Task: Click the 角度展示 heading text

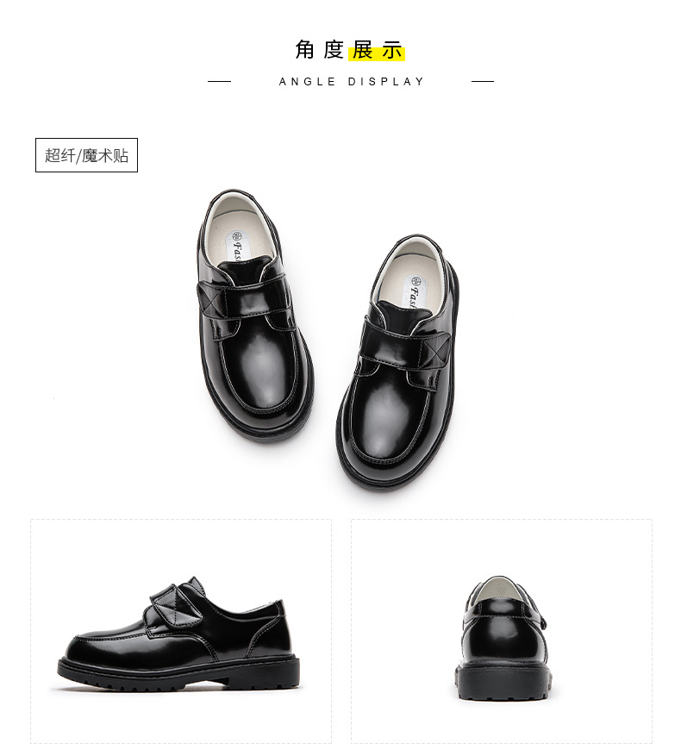Action: coord(350,50)
